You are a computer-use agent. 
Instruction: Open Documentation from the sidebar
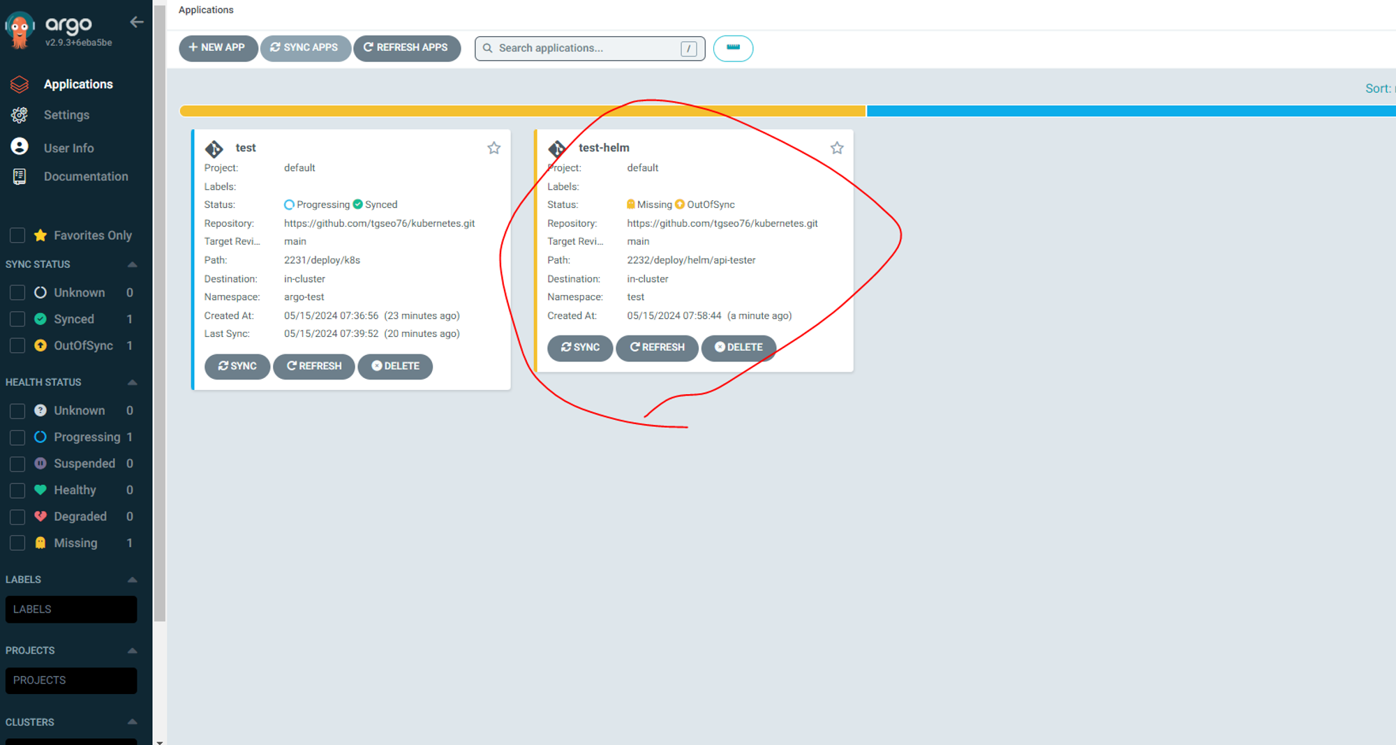pos(86,176)
